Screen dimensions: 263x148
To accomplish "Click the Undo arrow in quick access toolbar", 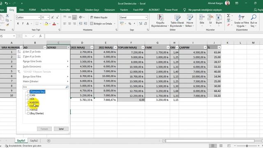I will 6,3.
